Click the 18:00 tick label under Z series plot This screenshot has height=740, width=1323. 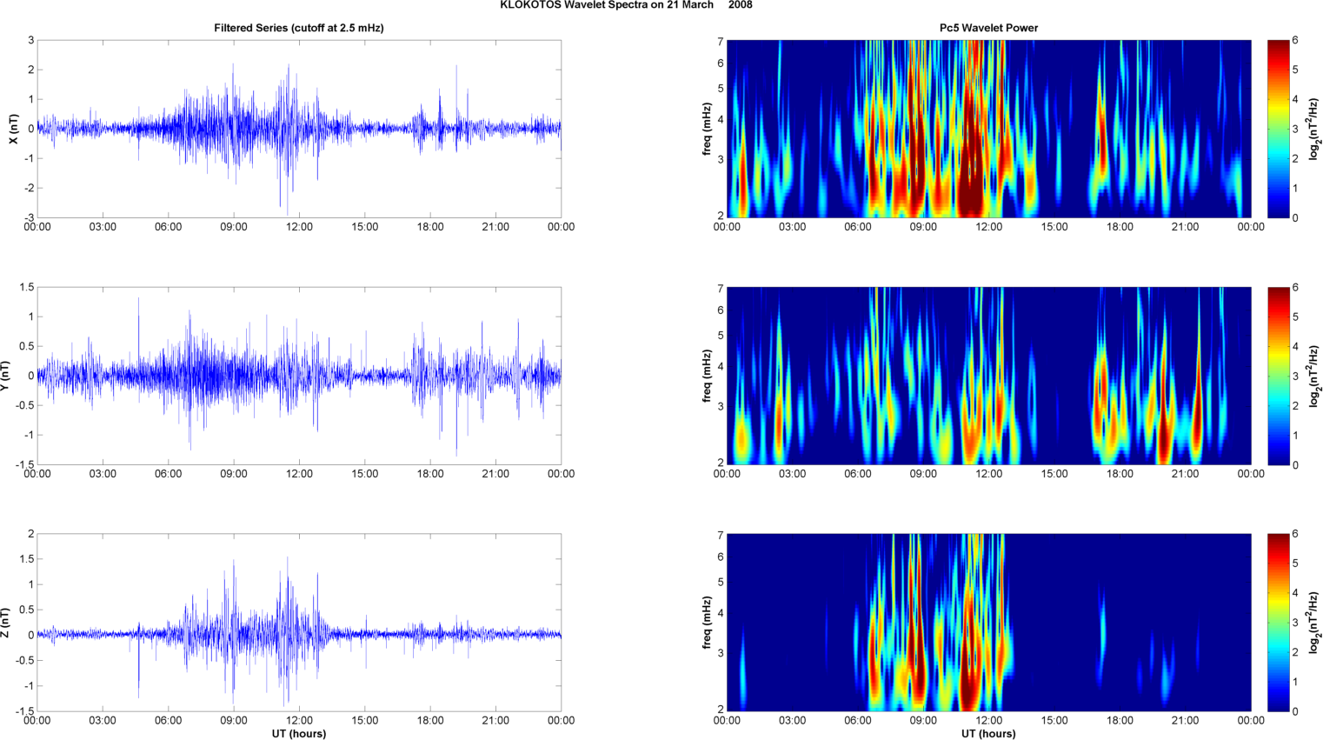coord(430,720)
